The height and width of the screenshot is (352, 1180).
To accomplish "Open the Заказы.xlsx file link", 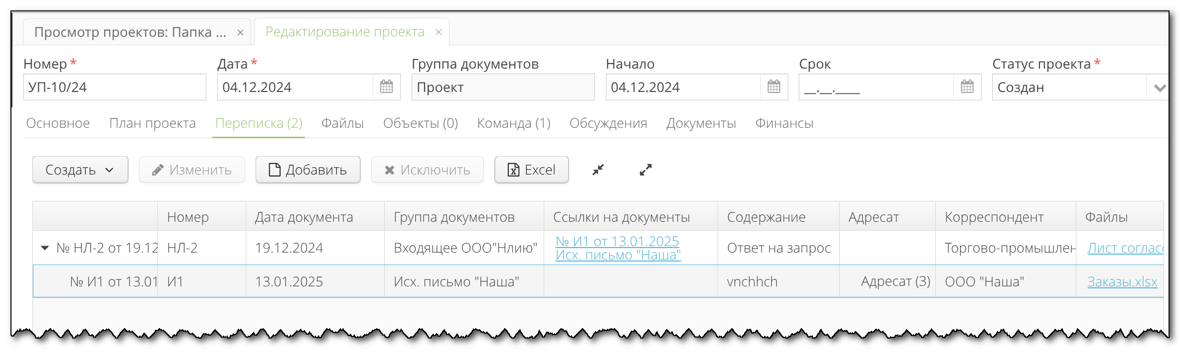I will pyautogui.click(x=1122, y=282).
